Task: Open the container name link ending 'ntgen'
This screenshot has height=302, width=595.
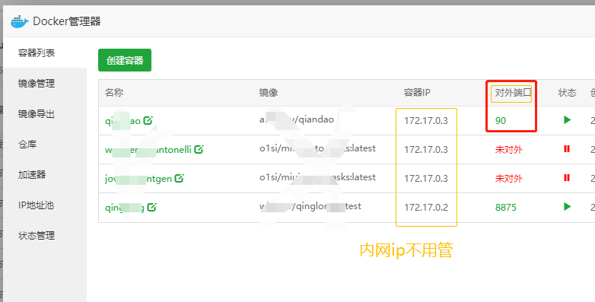Action: 138,179
